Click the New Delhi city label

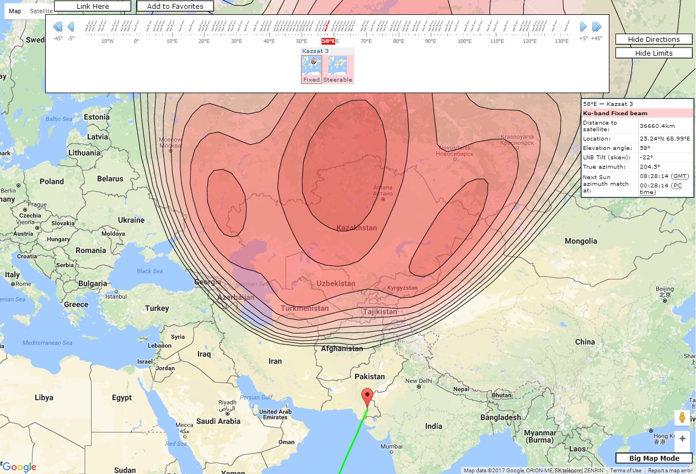tap(418, 381)
